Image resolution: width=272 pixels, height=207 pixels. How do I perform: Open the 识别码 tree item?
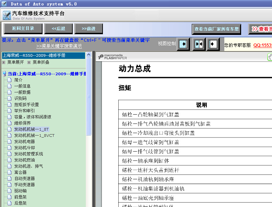pyautogui.click(x=20, y=99)
